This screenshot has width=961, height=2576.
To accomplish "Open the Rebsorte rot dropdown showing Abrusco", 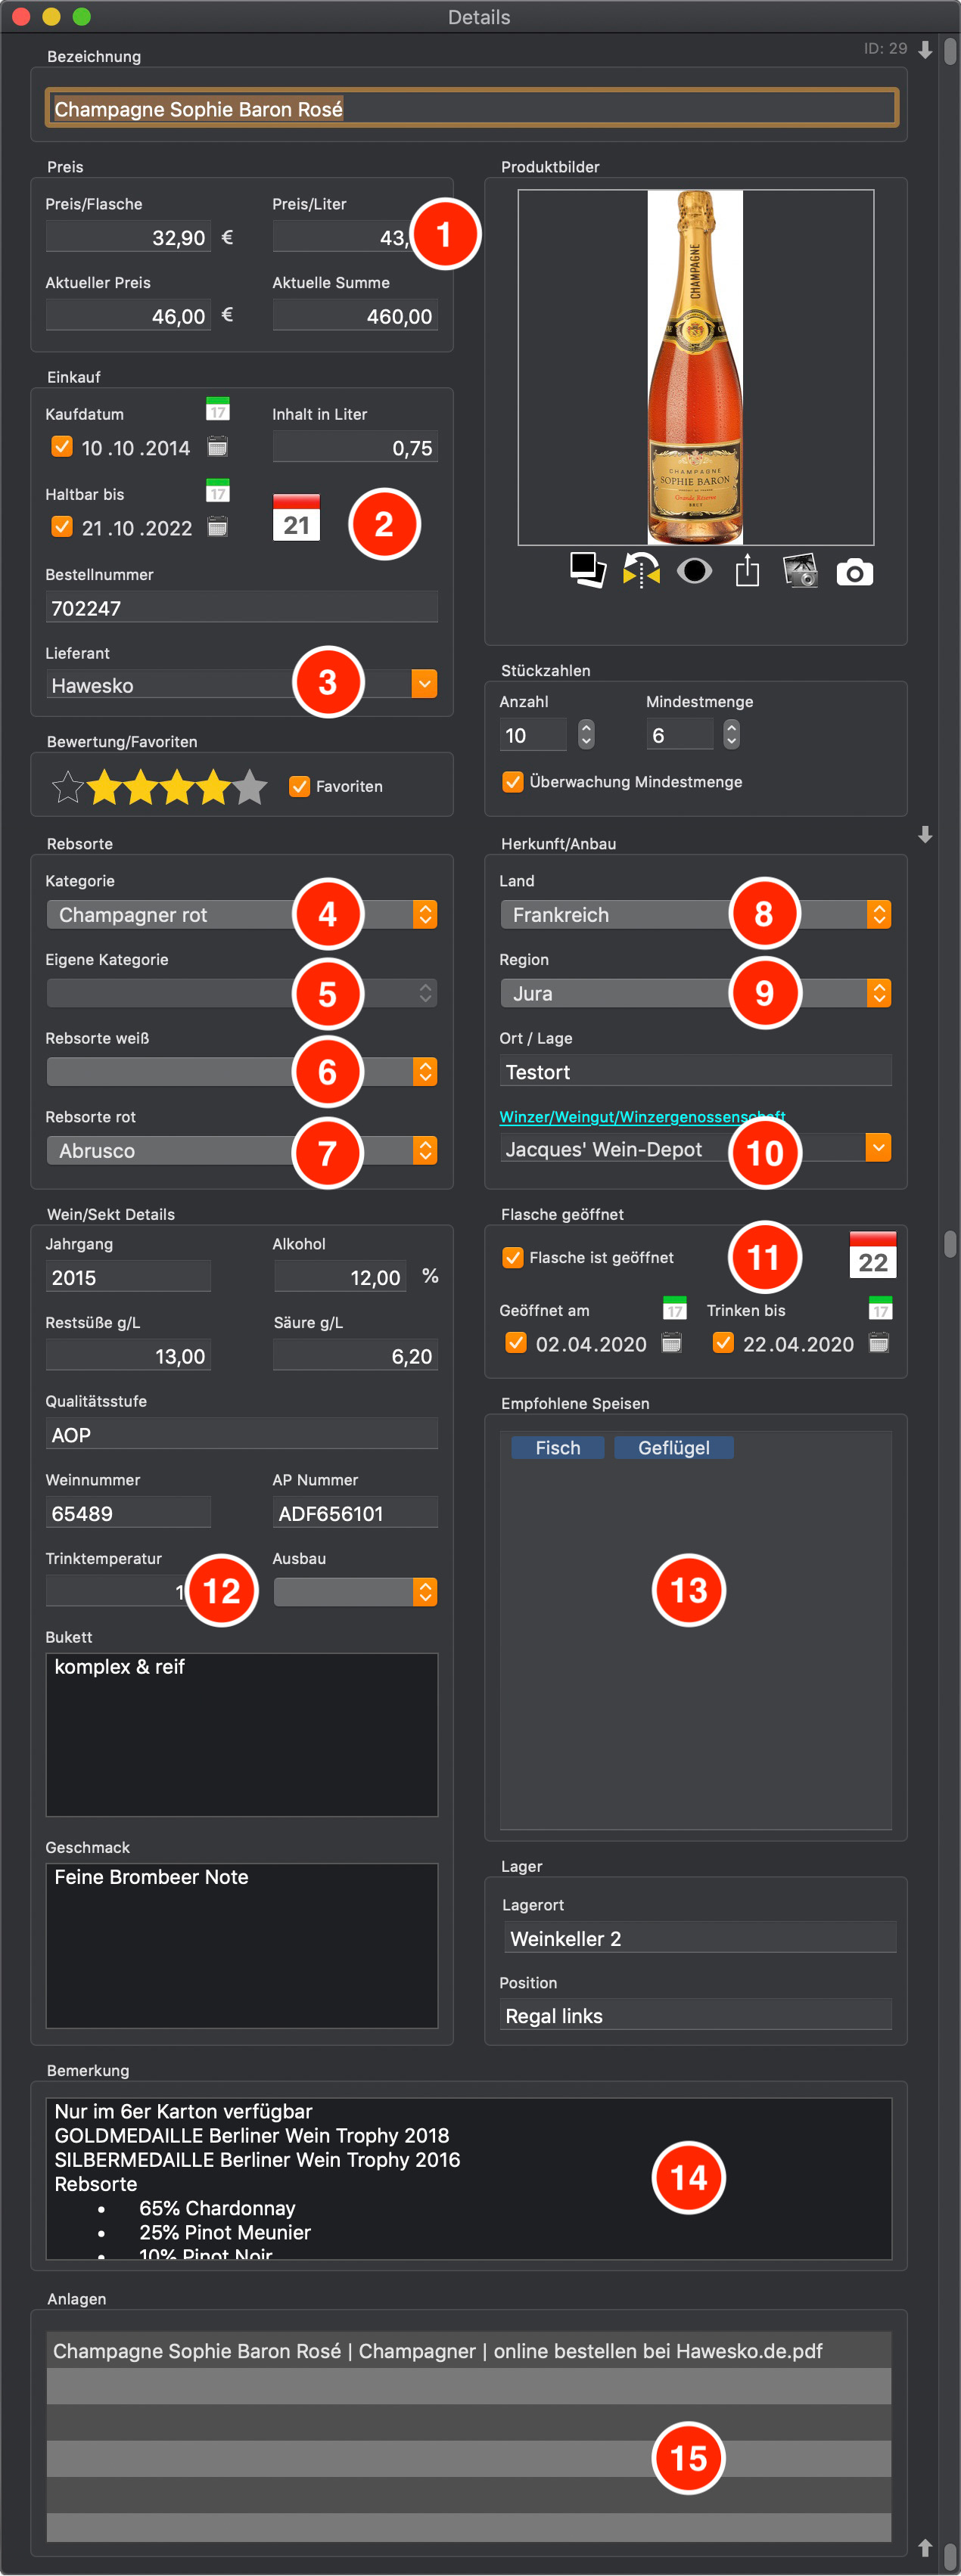I will click(242, 1150).
